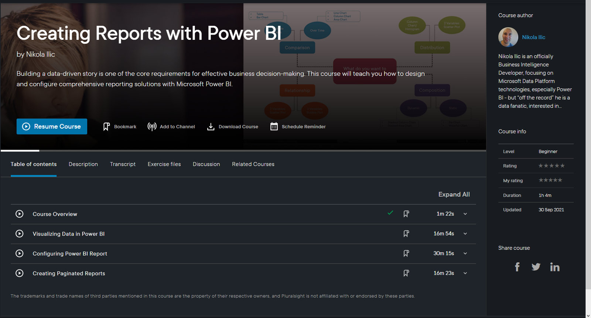Image resolution: width=591 pixels, height=318 pixels.
Task: Open the Exercise files tab
Action: pyautogui.click(x=164, y=164)
